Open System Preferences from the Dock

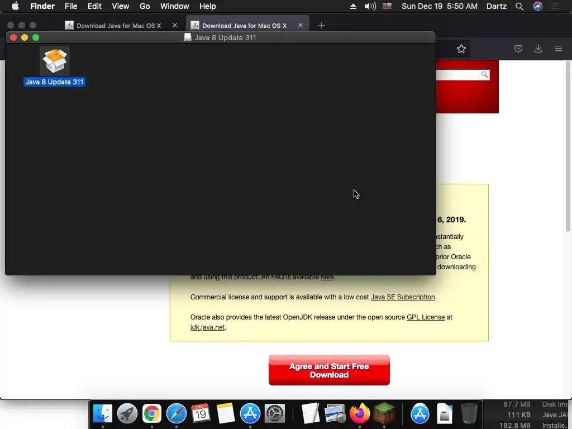(x=275, y=414)
